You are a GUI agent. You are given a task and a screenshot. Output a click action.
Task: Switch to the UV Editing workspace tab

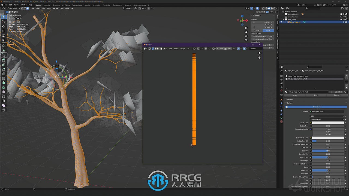[x=66, y=5]
